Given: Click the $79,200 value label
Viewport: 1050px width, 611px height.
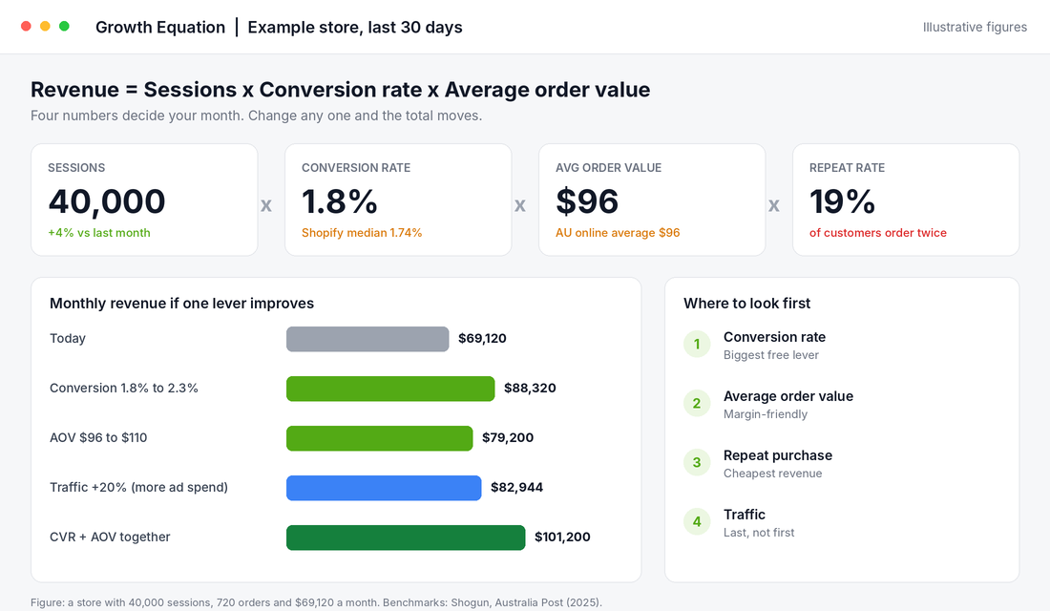Looking at the screenshot, I should pos(508,438).
